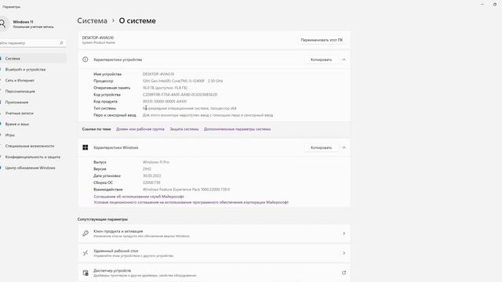Viewport: 502px width, 282px height.
Task: Open Специальные возможности settings
Action: point(33,146)
